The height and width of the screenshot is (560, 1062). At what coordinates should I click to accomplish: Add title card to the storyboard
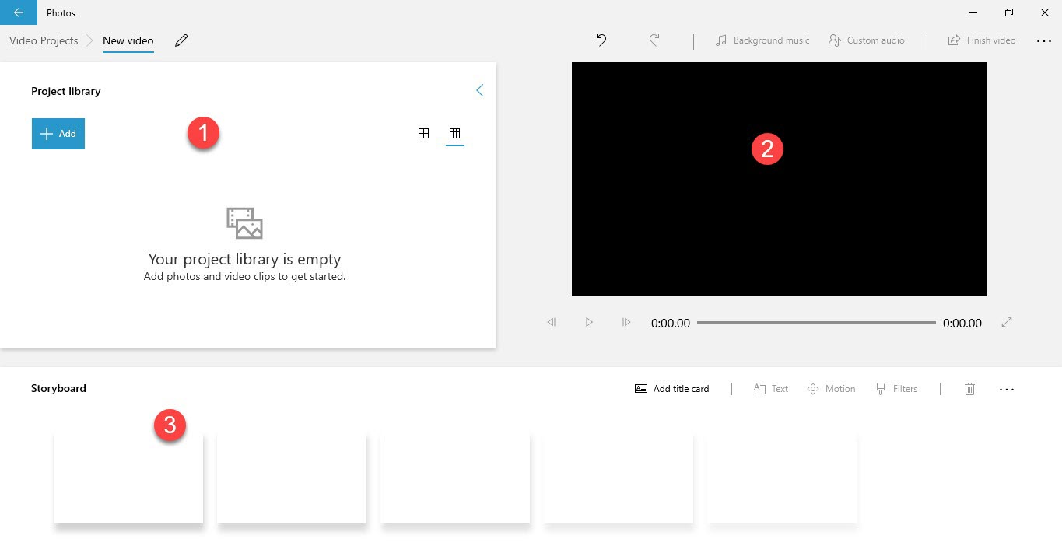[672, 389]
